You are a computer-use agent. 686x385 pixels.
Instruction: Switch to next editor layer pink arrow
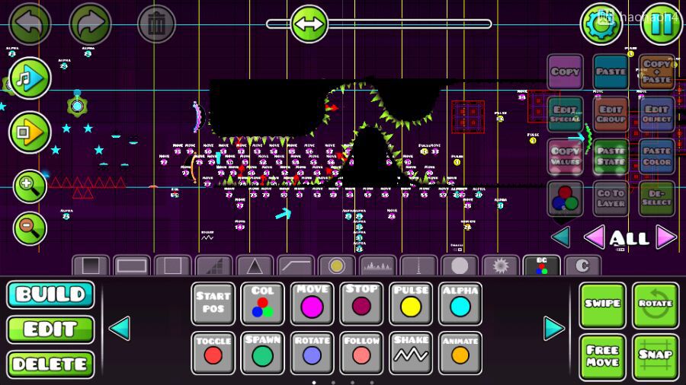666,238
